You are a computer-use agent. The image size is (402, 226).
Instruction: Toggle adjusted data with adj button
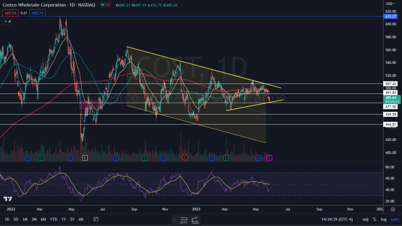coord(365,220)
